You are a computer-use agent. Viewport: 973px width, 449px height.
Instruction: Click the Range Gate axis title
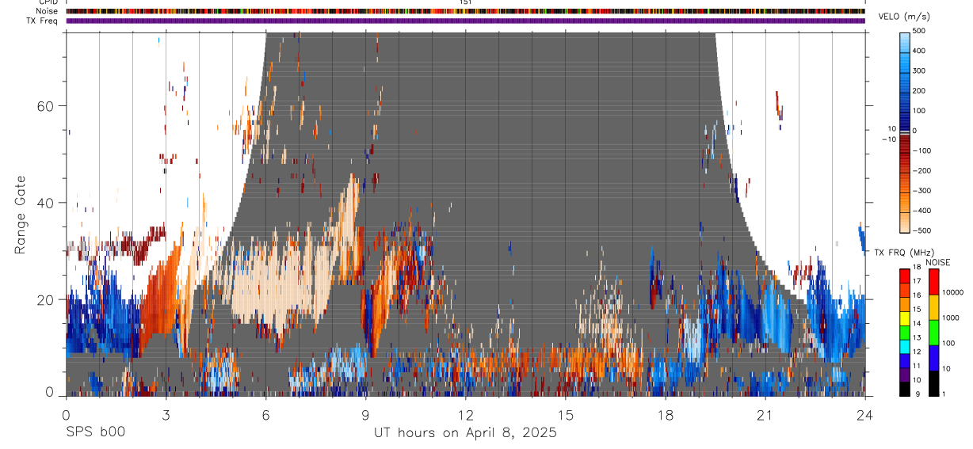point(22,215)
